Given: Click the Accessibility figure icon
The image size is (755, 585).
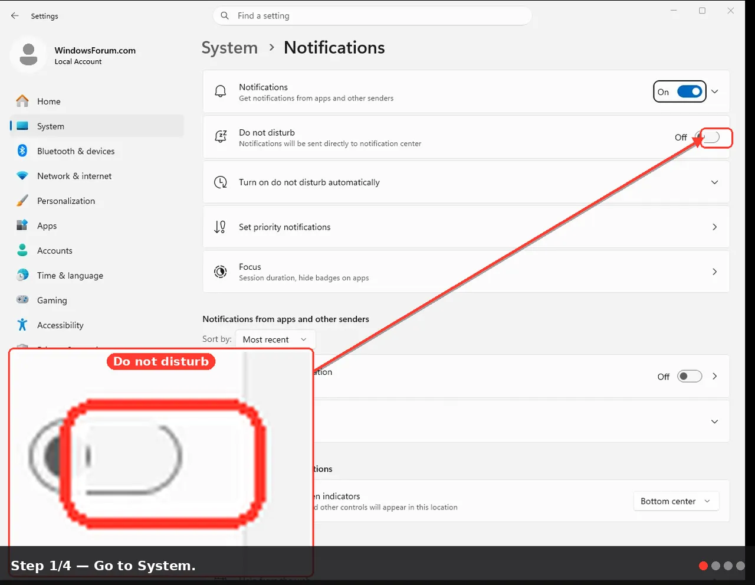Looking at the screenshot, I should (22, 325).
